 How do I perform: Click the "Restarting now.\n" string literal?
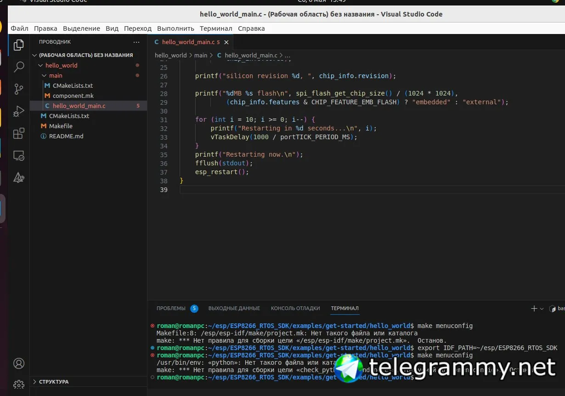(x=259, y=154)
